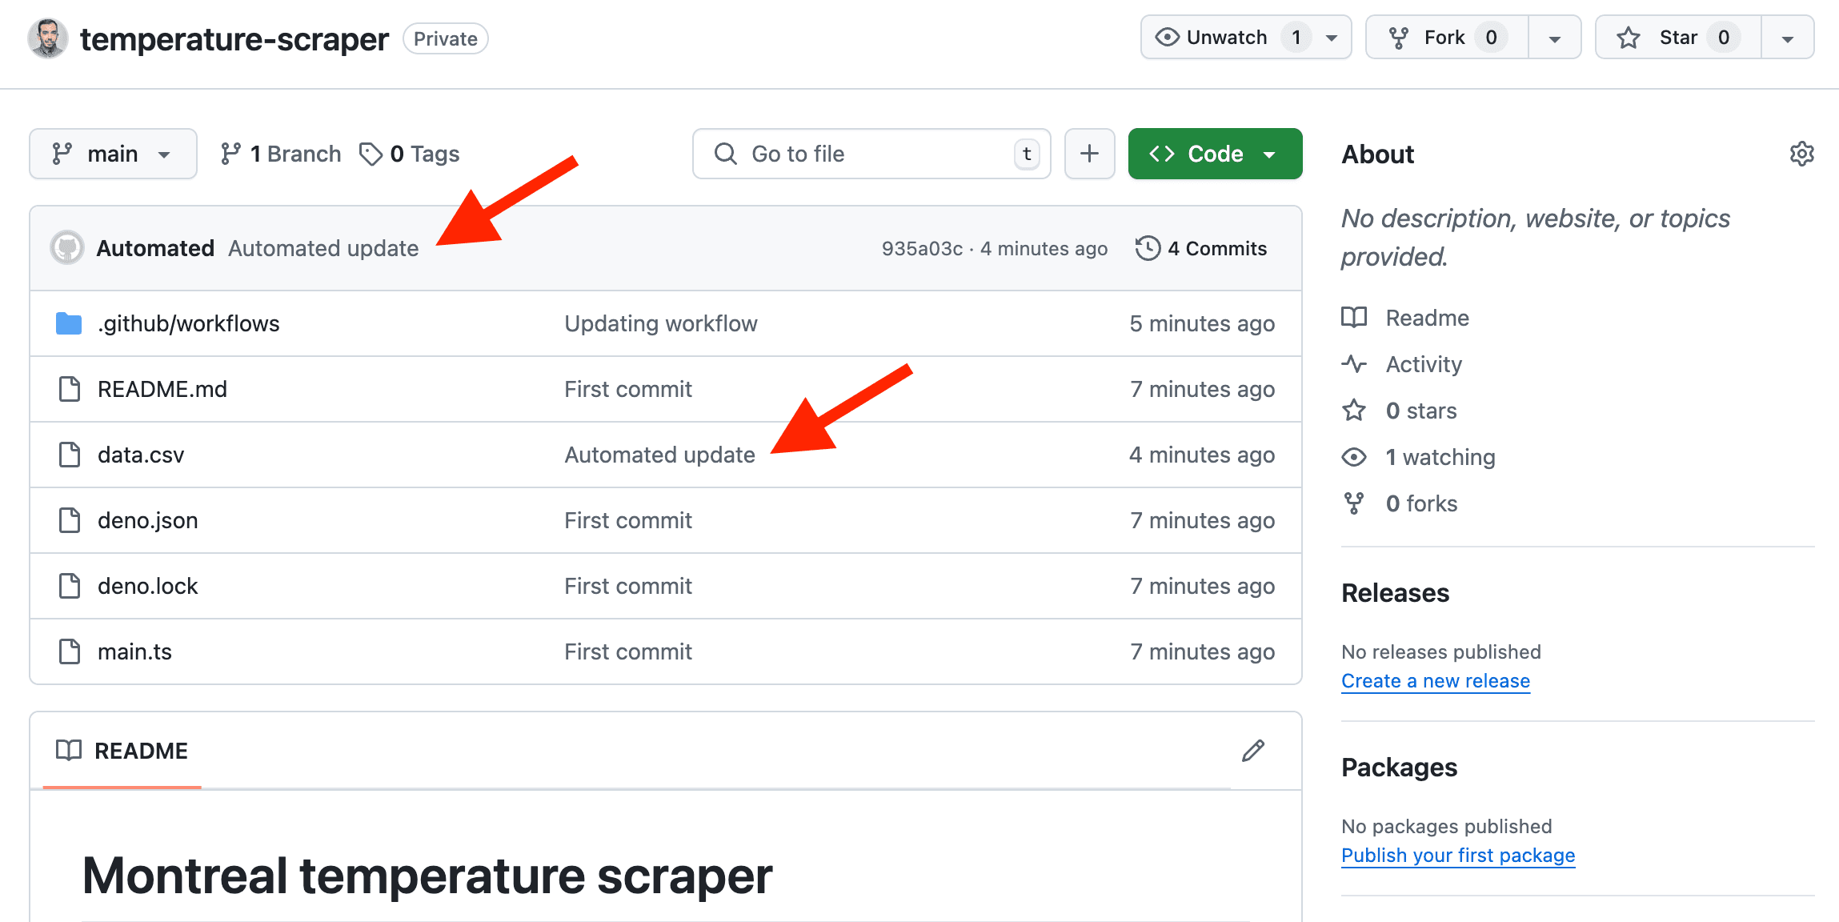
Task: Click the add file plus button
Action: pyautogui.click(x=1089, y=154)
